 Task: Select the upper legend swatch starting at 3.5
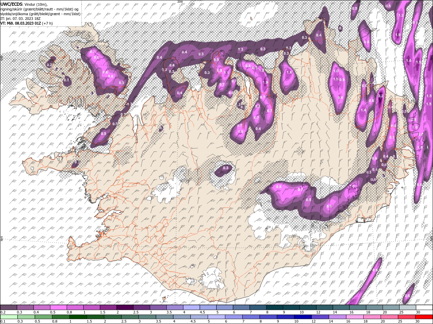(175, 307)
